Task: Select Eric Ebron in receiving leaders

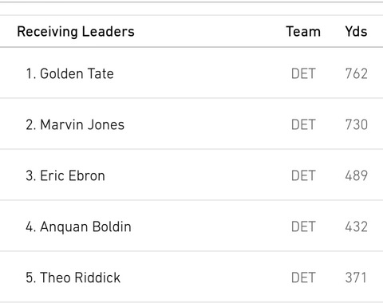Action: tap(73, 175)
